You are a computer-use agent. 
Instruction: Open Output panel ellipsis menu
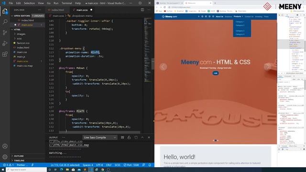tap(64, 138)
